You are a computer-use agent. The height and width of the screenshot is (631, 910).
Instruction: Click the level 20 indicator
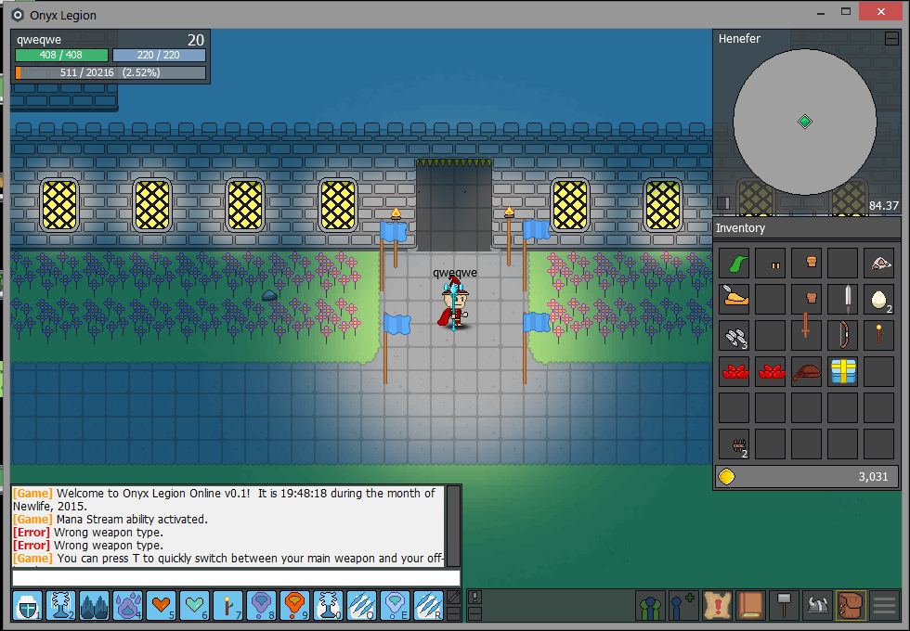(196, 40)
